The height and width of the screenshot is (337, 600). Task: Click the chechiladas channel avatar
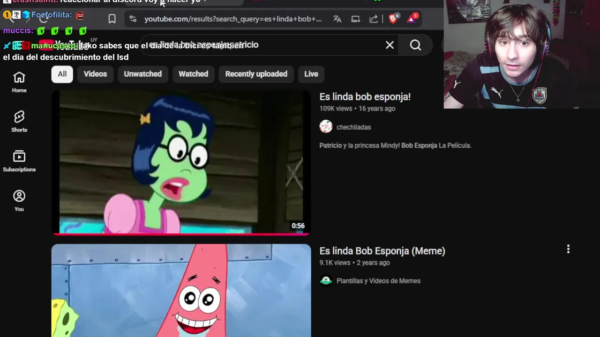coord(326,127)
